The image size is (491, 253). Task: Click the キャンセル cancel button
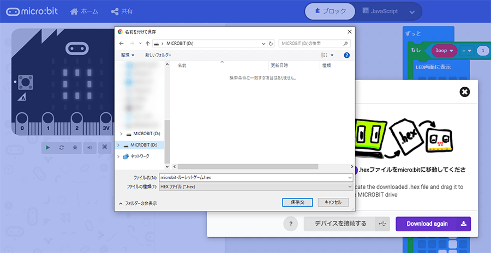(x=333, y=202)
